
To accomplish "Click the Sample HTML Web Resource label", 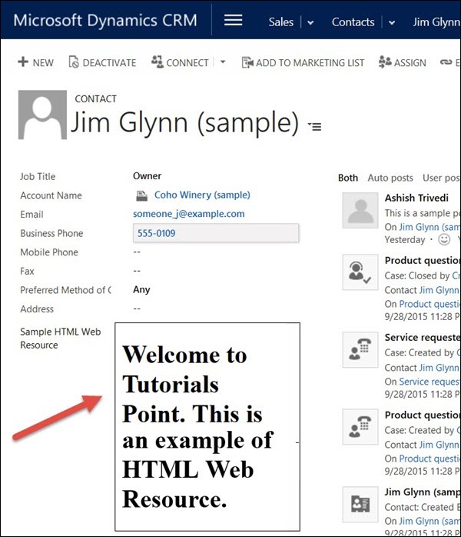I will click(60, 338).
